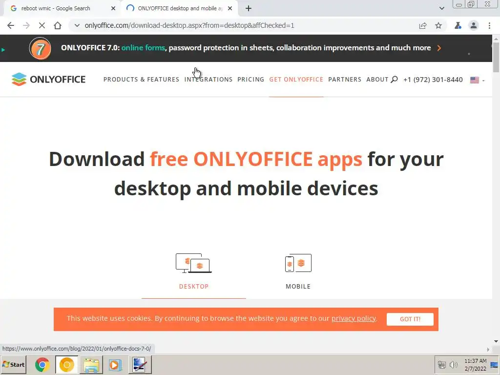Open the online forms link in banner
Screen dimensions: 500x375
pyautogui.click(x=143, y=48)
